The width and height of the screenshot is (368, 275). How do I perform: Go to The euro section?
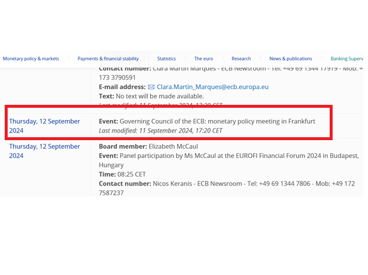[203, 59]
